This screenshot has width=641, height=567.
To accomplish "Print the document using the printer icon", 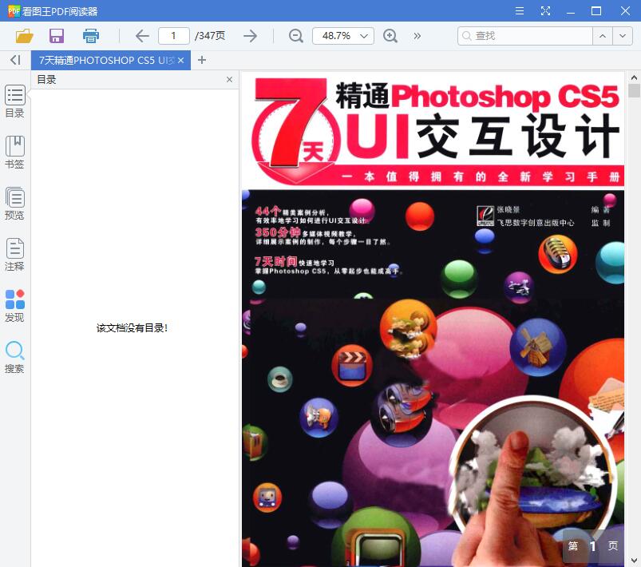I will pyautogui.click(x=91, y=36).
